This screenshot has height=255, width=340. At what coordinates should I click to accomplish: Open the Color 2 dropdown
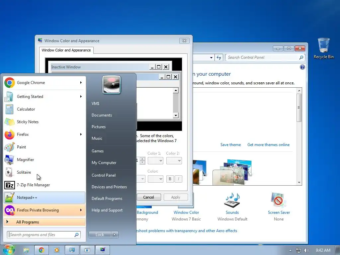pos(174,161)
